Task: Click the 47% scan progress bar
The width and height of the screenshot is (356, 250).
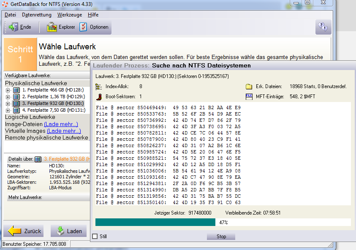Action: (223, 222)
